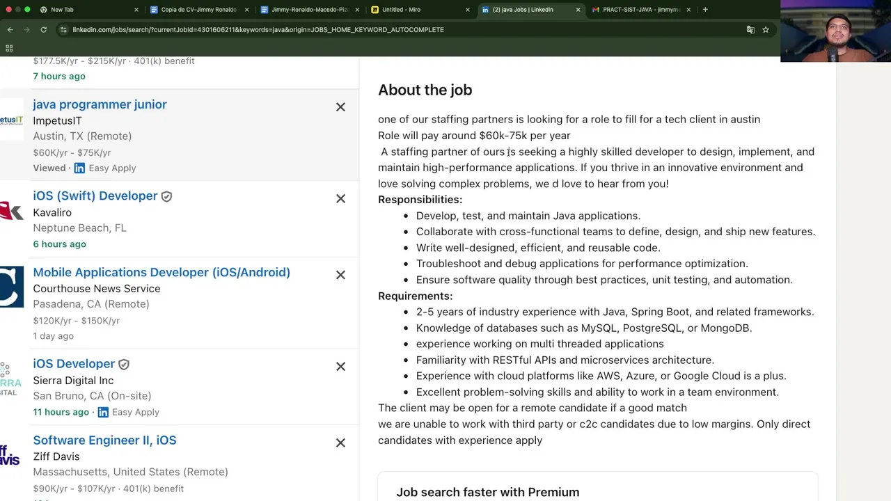The height and width of the screenshot is (501, 891).
Task: Click the Kavaliro company name
Action: (x=52, y=213)
